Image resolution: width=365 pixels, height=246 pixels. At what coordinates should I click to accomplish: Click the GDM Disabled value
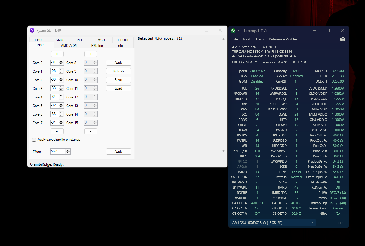pyautogui.click(x=257, y=81)
